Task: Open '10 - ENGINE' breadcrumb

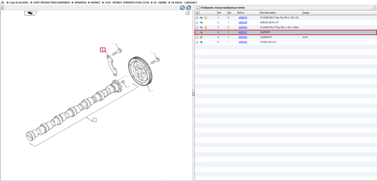Action: click(160, 2)
